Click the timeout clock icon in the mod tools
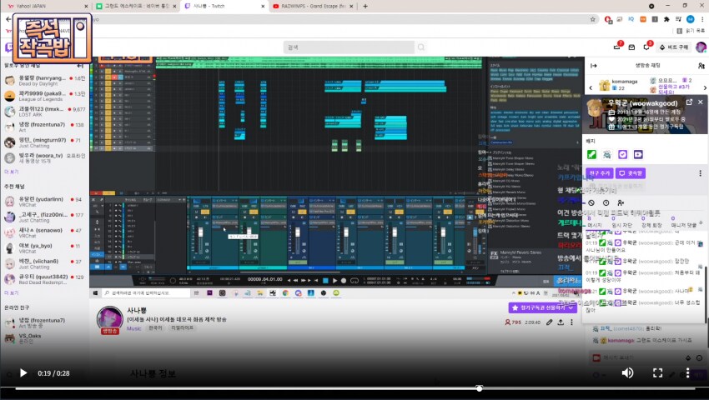The image size is (709, 400). pyautogui.click(x=606, y=203)
